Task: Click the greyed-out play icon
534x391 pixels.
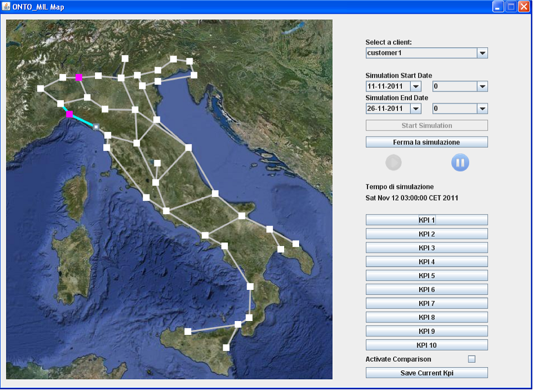Action: (x=394, y=162)
